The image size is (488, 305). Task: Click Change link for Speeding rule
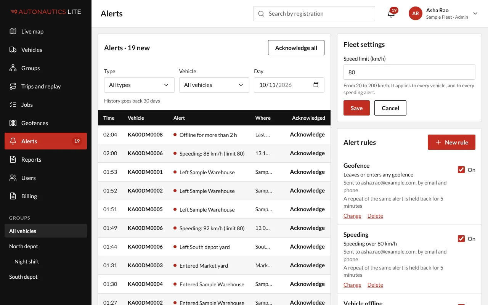tap(352, 285)
